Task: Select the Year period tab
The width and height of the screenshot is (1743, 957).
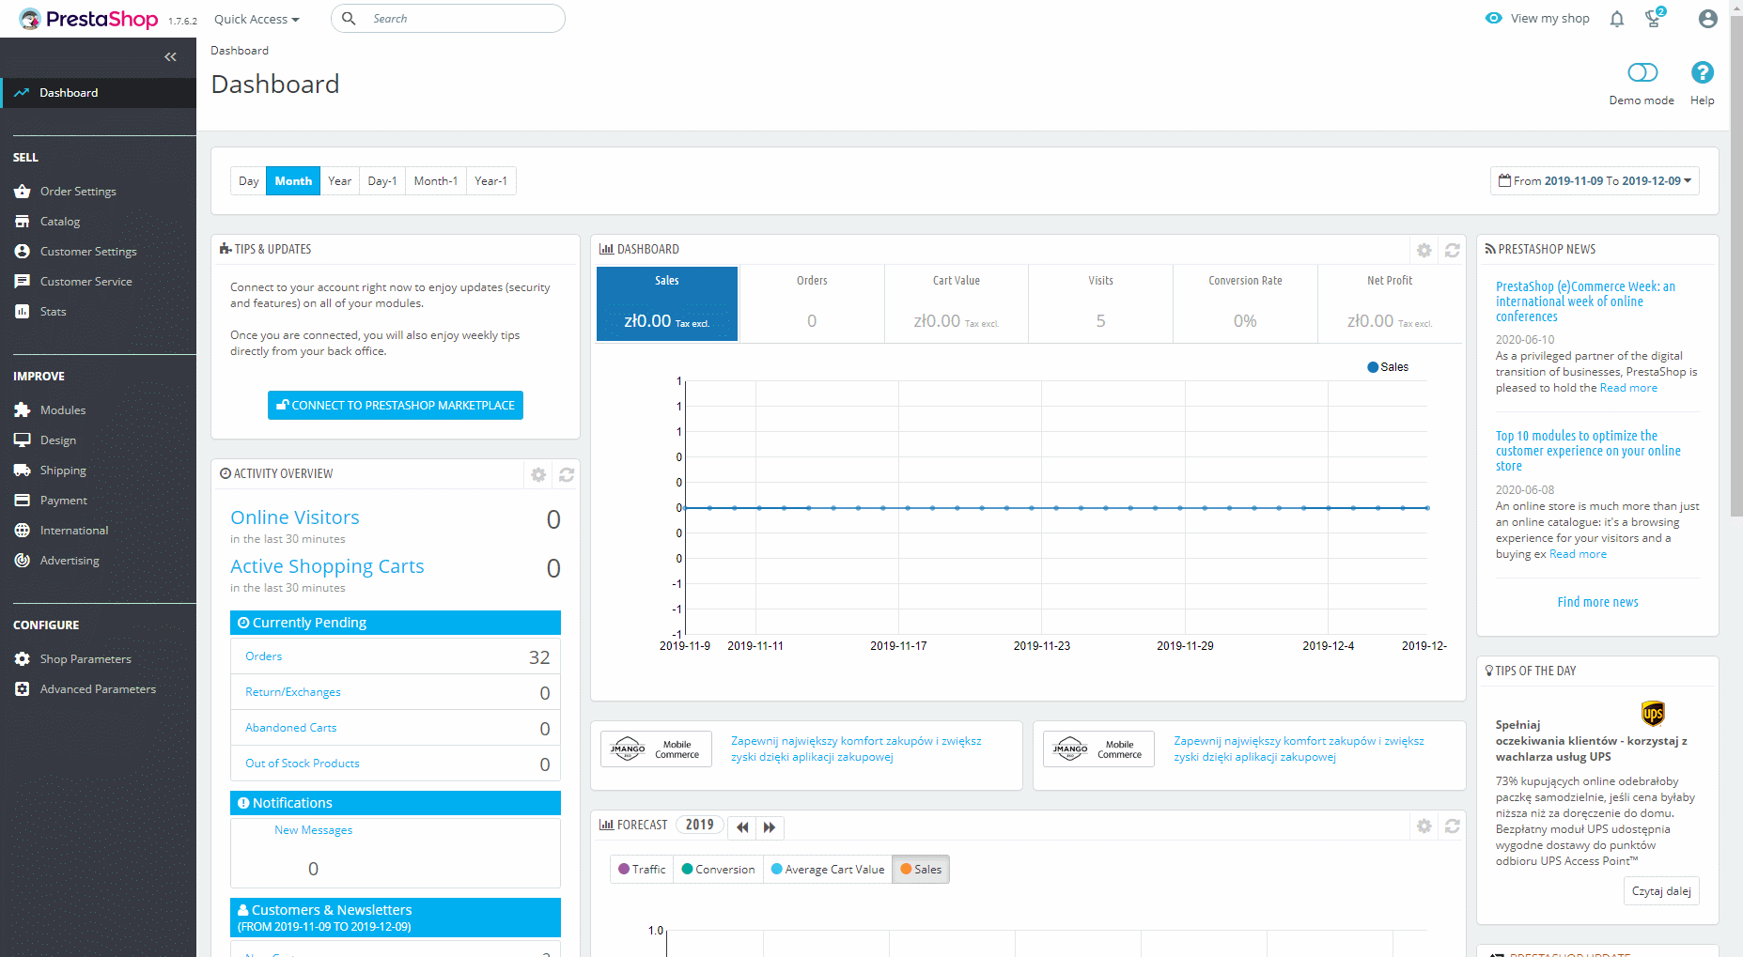Action: 339,181
